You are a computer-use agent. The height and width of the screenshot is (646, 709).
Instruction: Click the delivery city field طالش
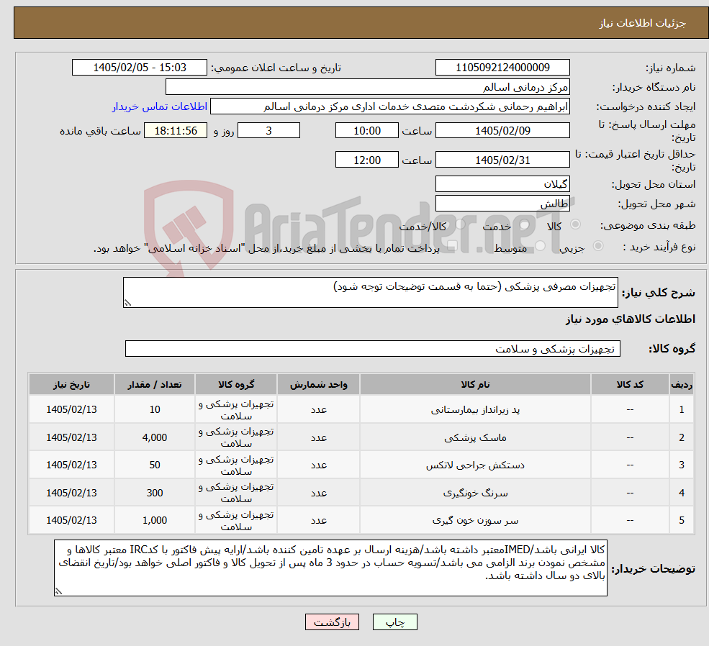click(502, 204)
